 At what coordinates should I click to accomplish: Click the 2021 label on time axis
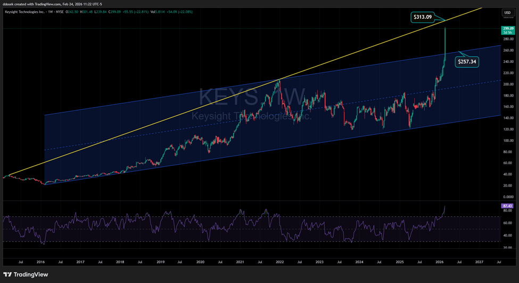[240, 262]
